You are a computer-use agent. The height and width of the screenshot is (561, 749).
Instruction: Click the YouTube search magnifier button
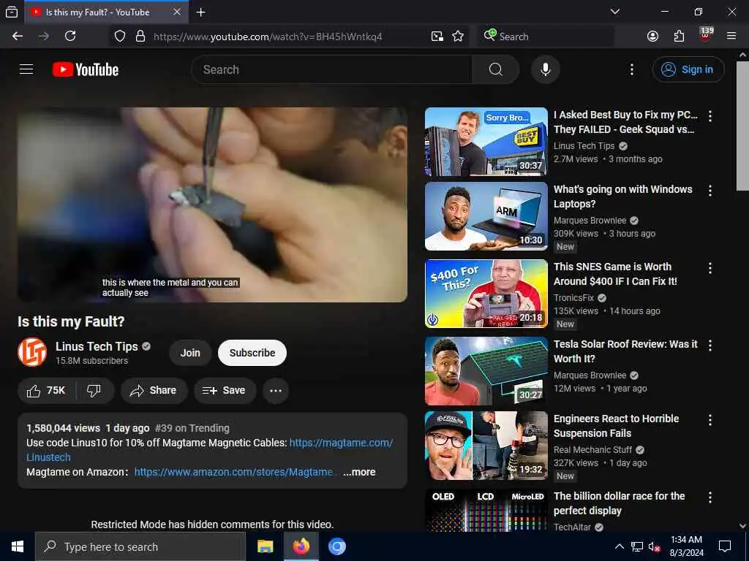point(495,69)
